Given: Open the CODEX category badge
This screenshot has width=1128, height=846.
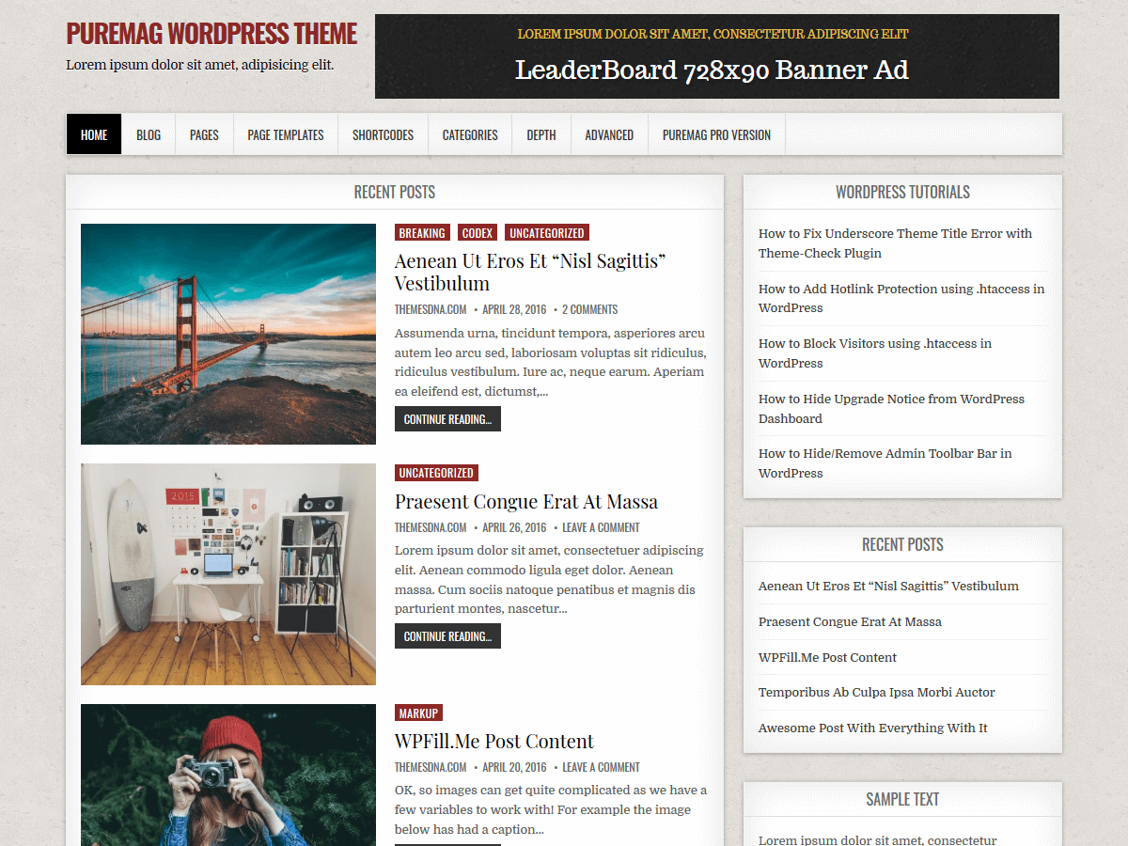Looking at the screenshot, I should click(477, 232).
